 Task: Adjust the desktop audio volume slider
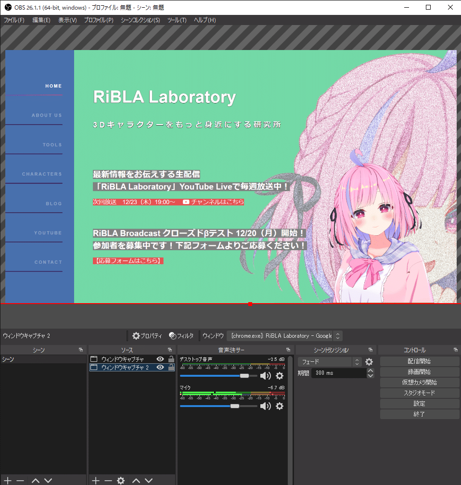pyautogui.click(x=245, y=376)
